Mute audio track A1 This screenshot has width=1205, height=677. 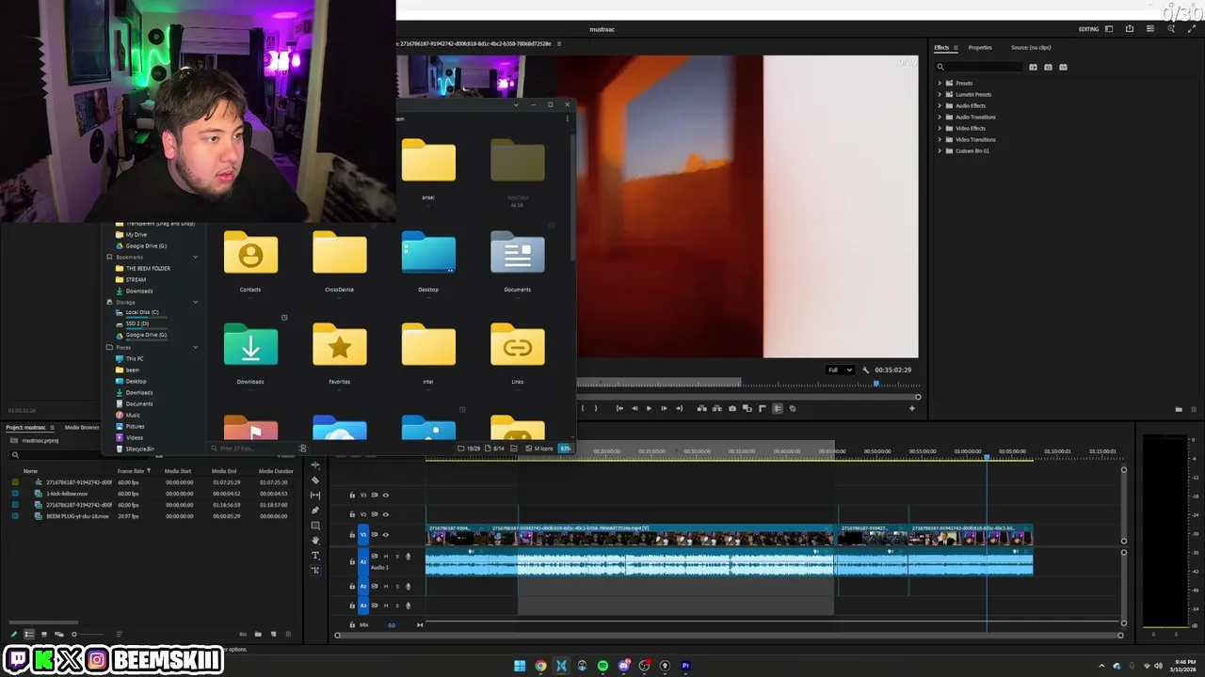coord(386,557)
